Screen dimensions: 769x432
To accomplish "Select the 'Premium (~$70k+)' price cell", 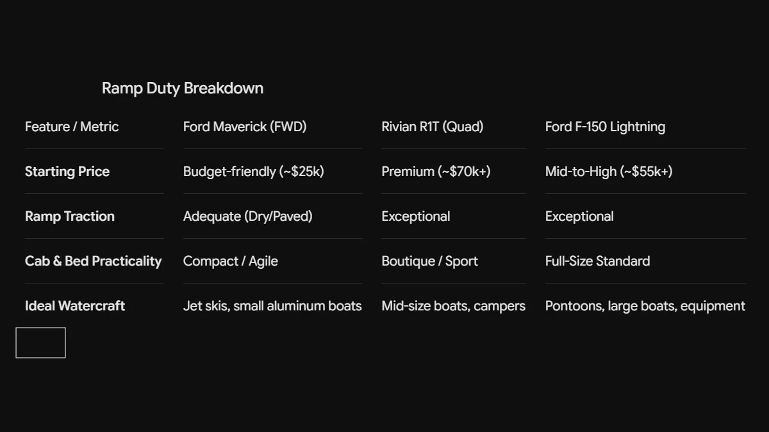I will point(436,172).
